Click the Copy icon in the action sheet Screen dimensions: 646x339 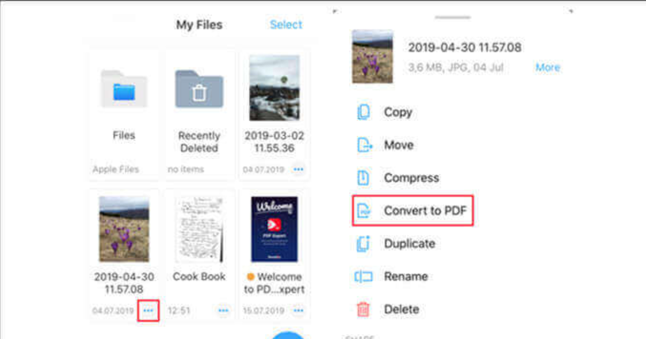tap(363, 112)
